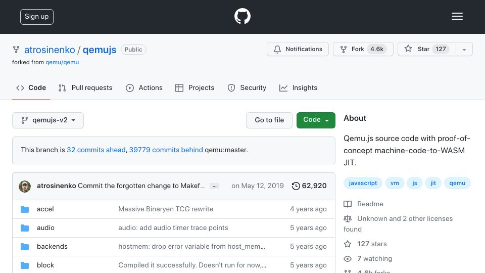Select the qemu topic tag
485x273 pixels.
point(457,183)
